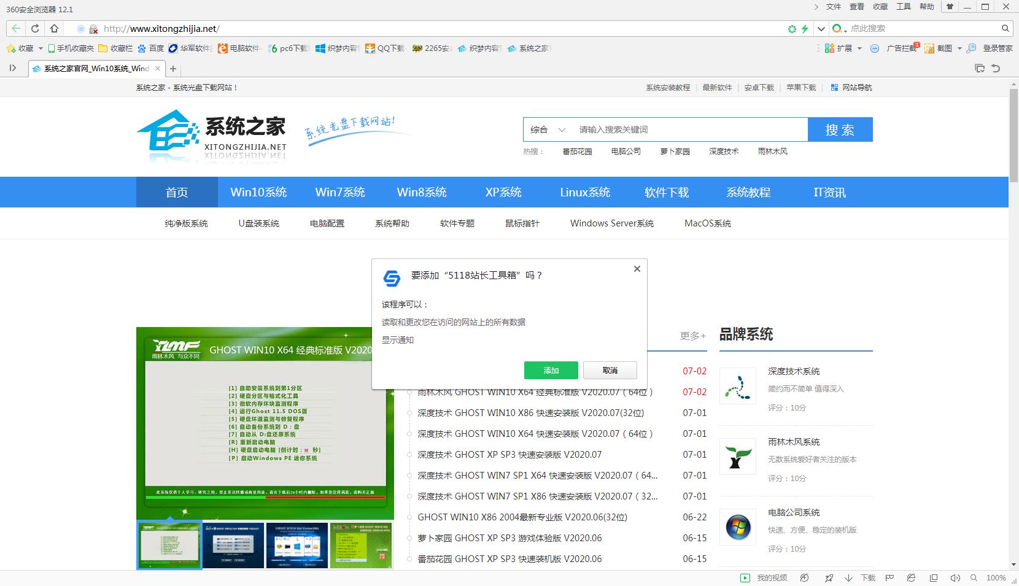
Task: Open 我的视频 video panel
Action: click(x=766, y=577)
